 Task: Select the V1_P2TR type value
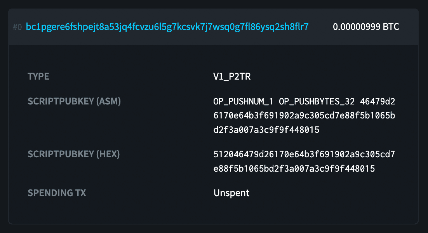pyautogui.click(x=232, y=77)
